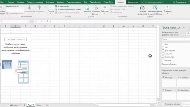
Task: Click the Средства OLAP icon
Action: [111, 10]
